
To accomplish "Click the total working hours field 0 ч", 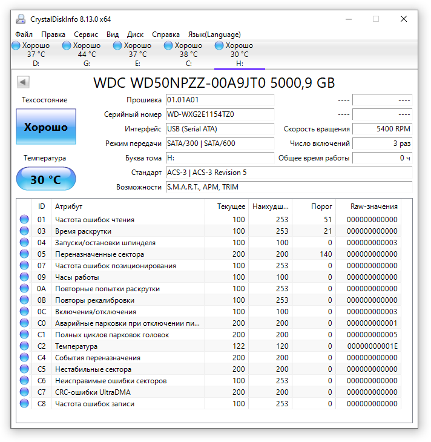I will [x=382, y=158].
